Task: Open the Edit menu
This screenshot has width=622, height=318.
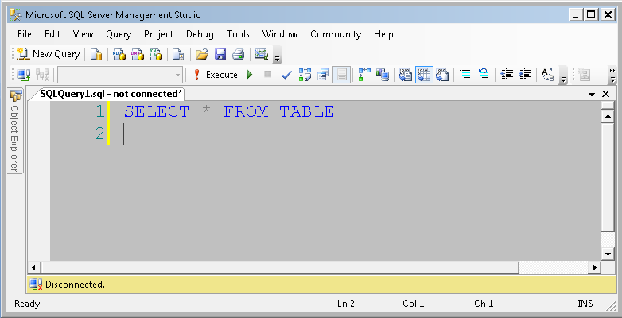Action: [x=52, y=34]
